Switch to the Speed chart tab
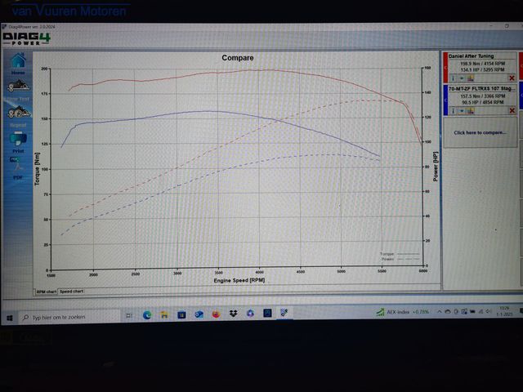This screenshot has width=523, height=392. tap(71, 291)
